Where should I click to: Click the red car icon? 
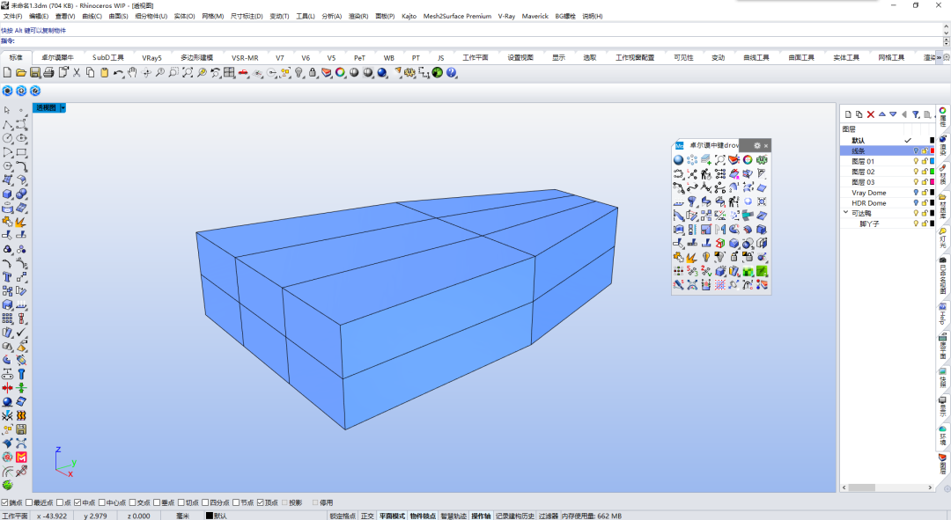[x=243, y=73]
